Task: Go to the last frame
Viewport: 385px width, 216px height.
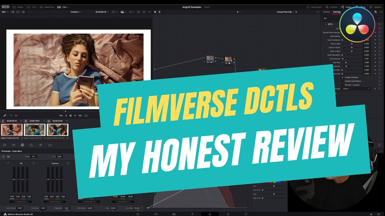Action: (x=80, y=115)
